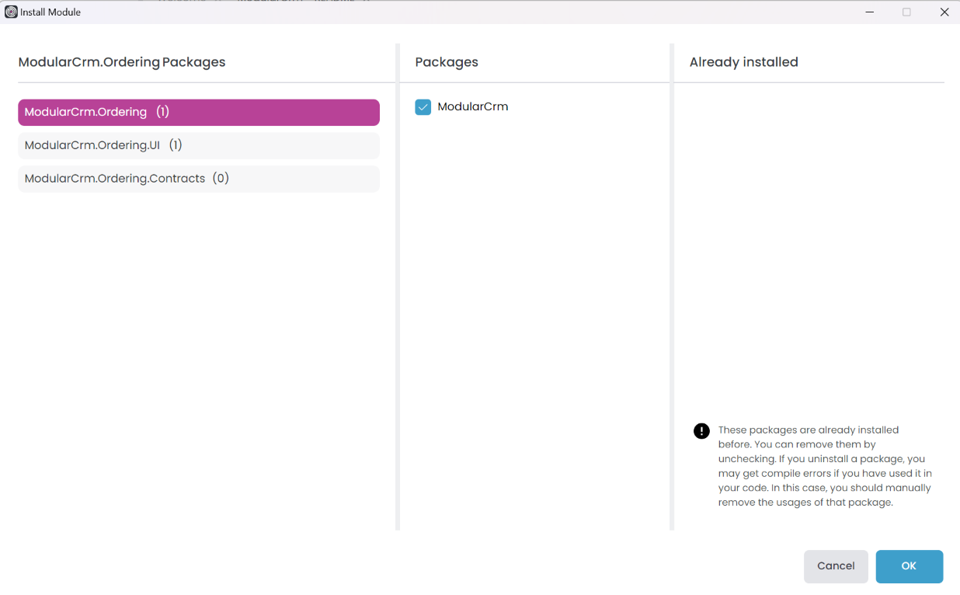The image size is (960, 595).
Task: Click the exclamation warning icon
Action: (701, 431)
